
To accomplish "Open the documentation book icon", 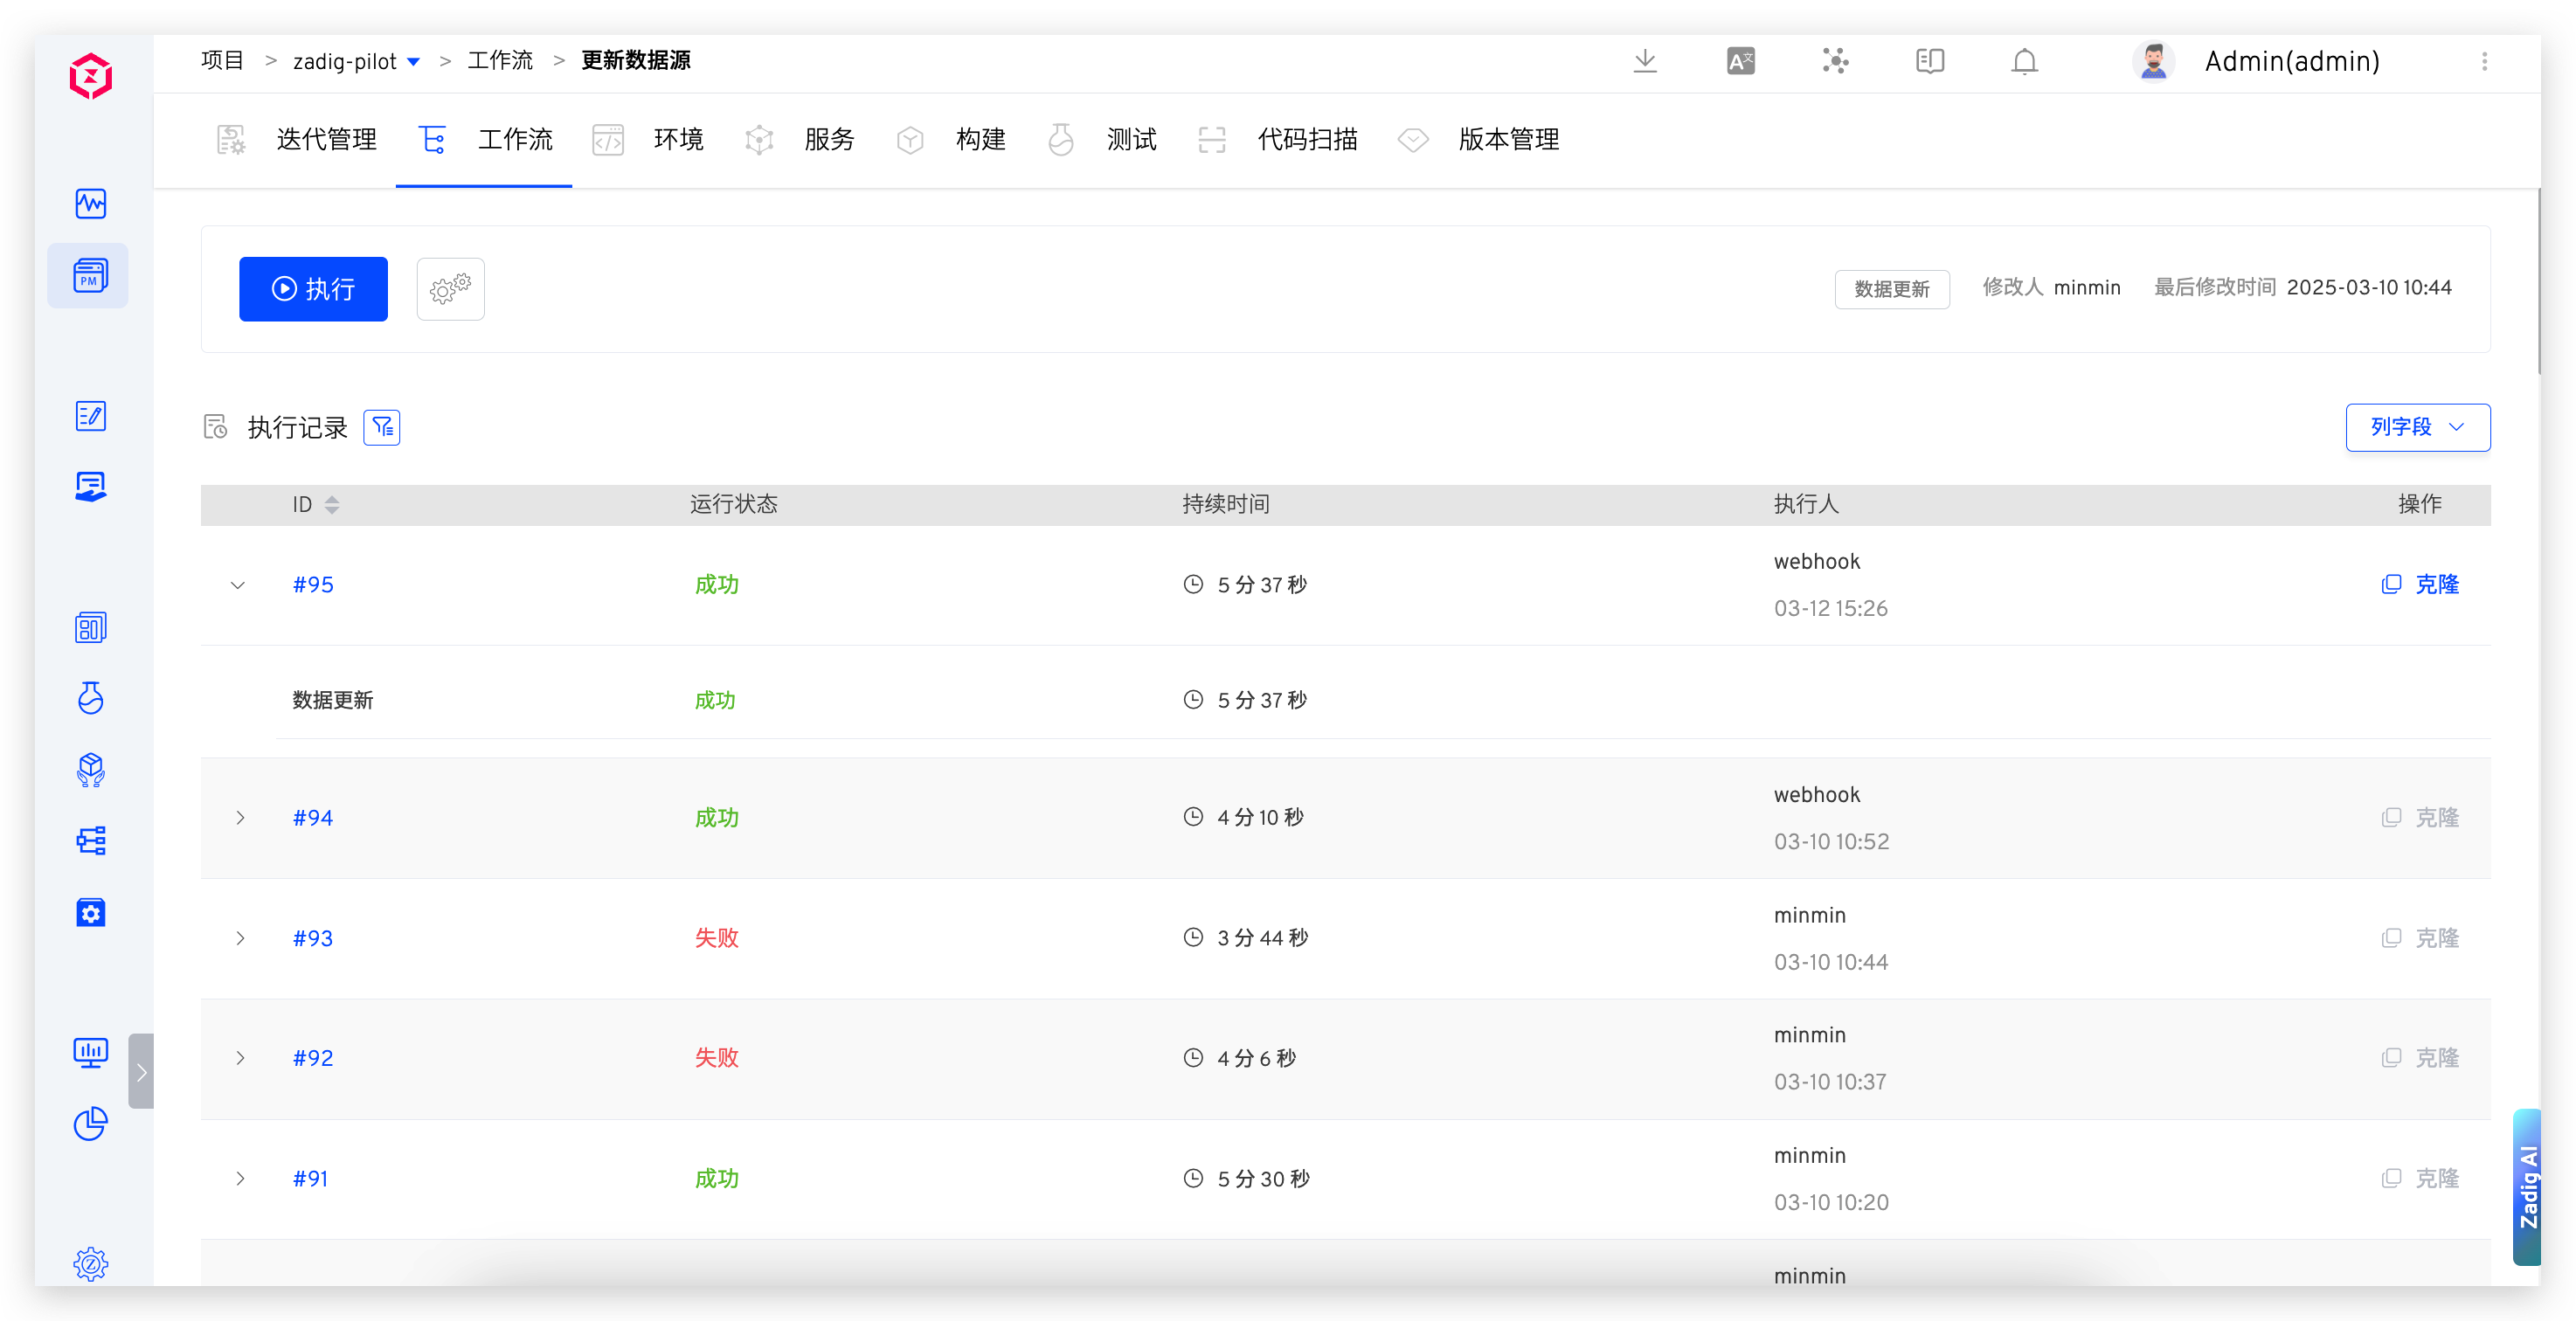I will pos(1929,62).
